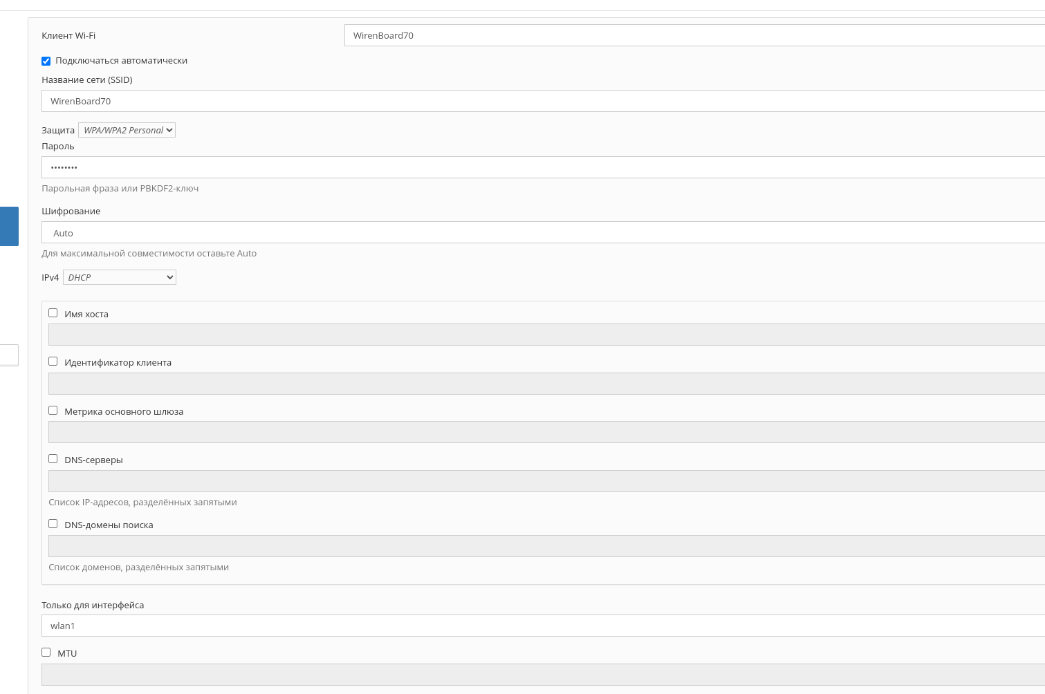Click hint "Для максимальной совместимости оставьте Auto"
Image resolution: width=1045 pixels, height=694 pixels.
pyautogui.click(x=149, y=253)
